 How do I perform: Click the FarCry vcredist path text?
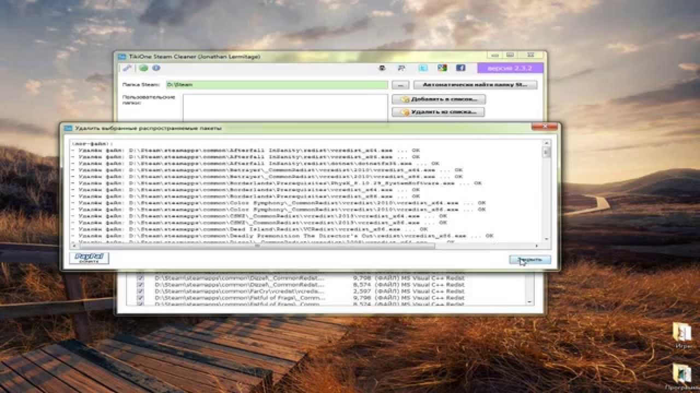(239, 291)
